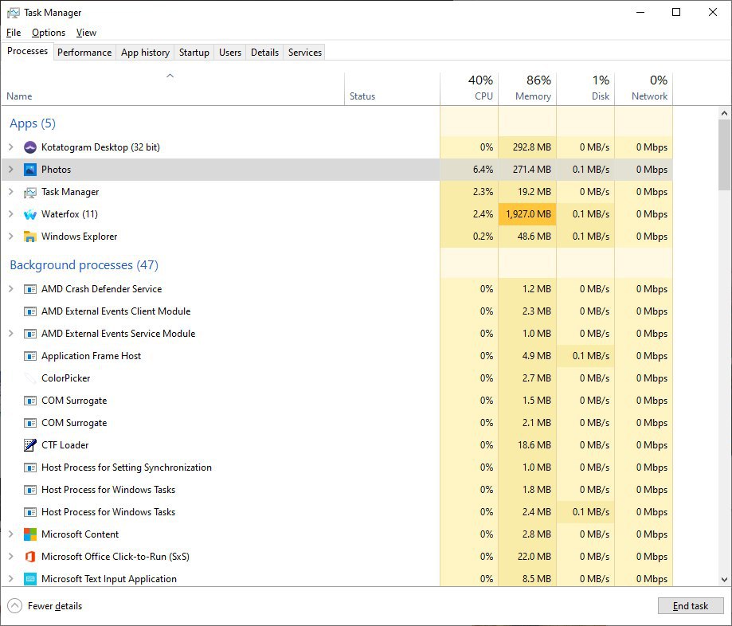The width and height of the screenshot is (732, 626).
Task: Click the Windows Explorer 48.6 MB memory cell
Action: pos(527,237)
